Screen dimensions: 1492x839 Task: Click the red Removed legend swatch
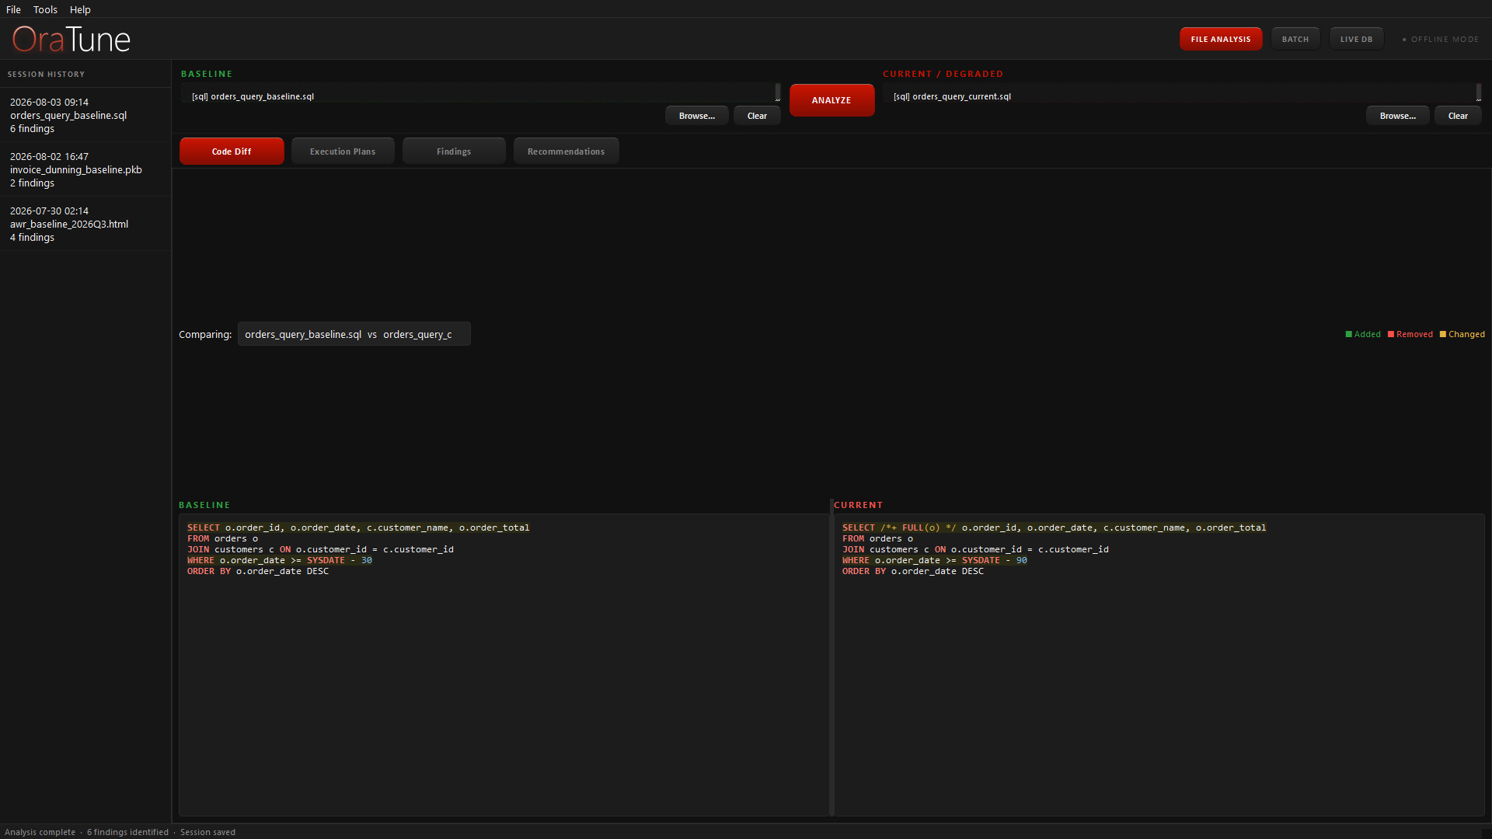[x=1391, y=334]
